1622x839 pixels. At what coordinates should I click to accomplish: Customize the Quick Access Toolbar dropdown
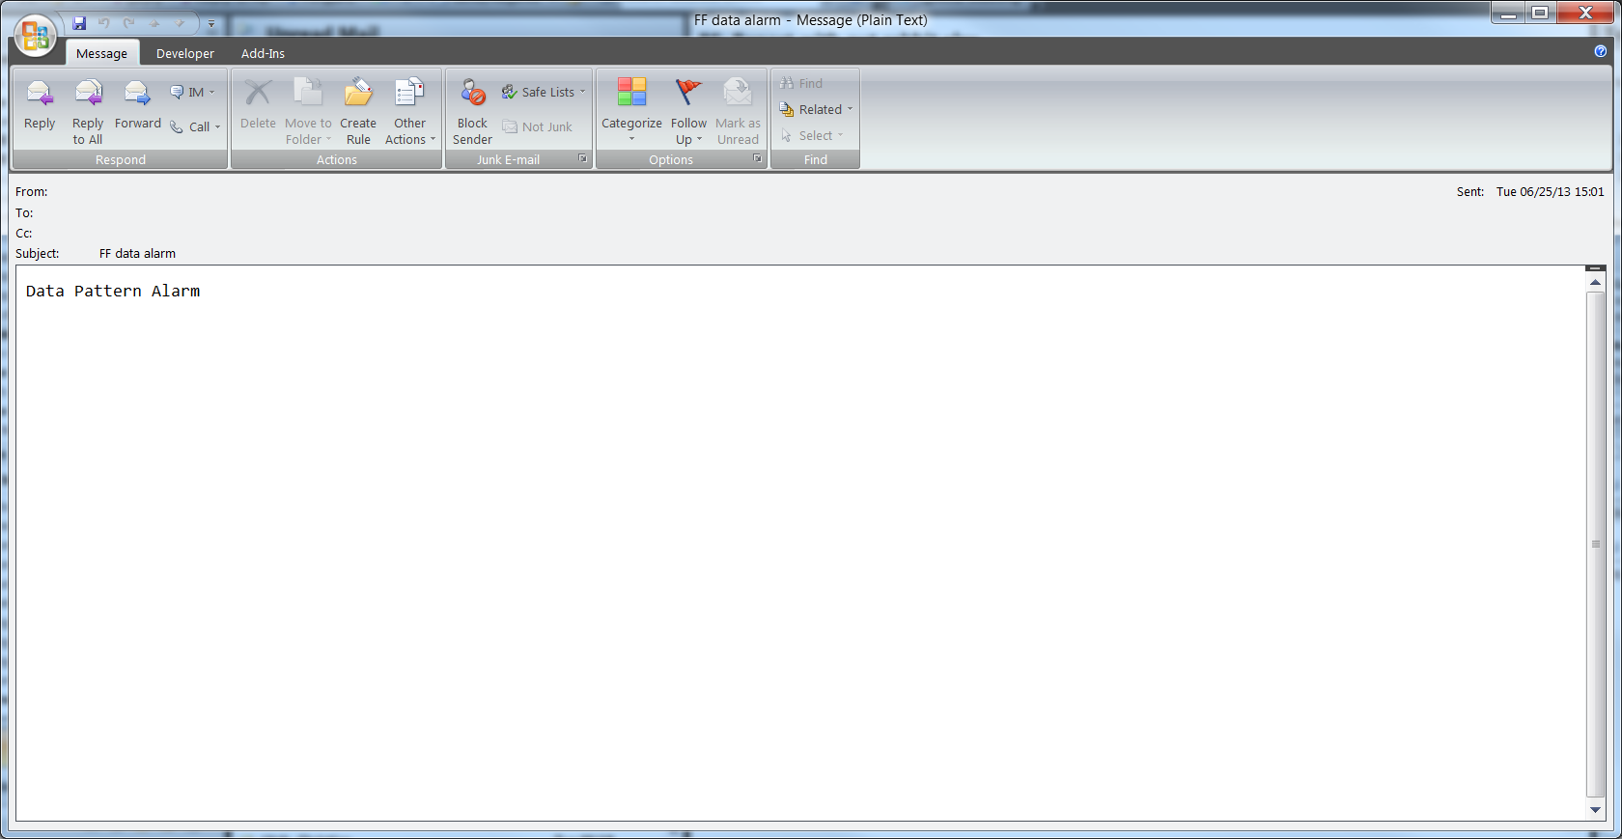pos(211,24)
